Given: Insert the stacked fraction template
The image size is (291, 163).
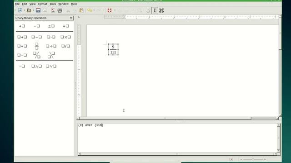Looking at the screenshot, I should coord(36,46).
